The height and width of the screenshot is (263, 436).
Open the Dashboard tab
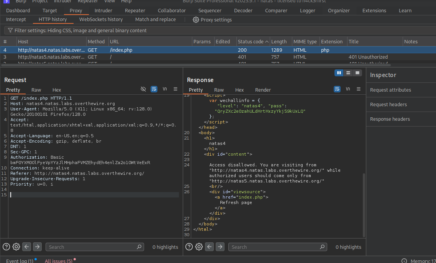pyautogui.click(x=18, y=11)
